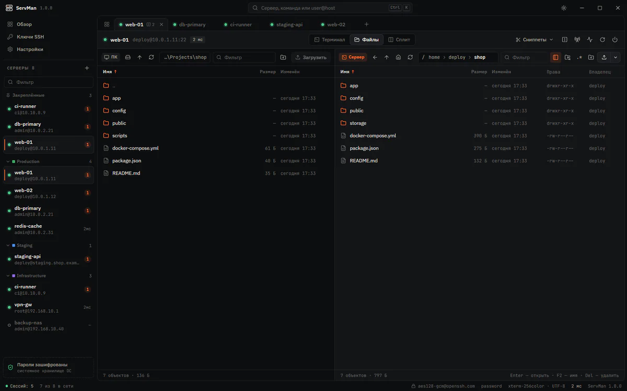Click the server upload/download arrow button

[605, 57]
